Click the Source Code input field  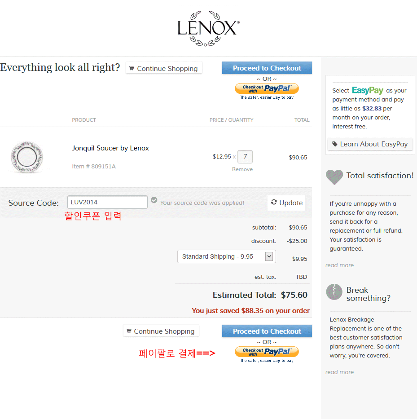click(107, 202)
